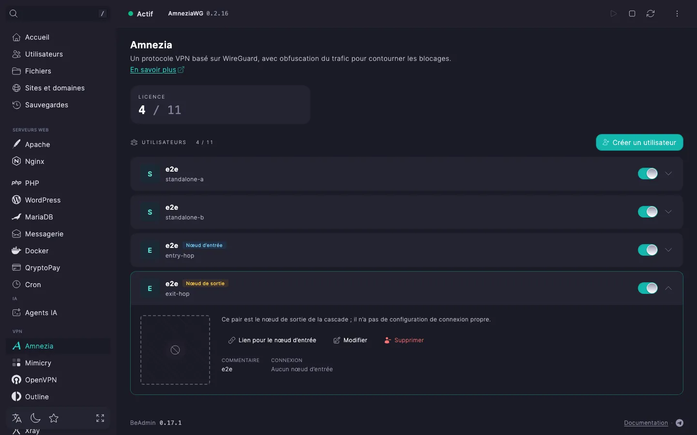Viewport: 697px width, 435px height.
Task: Click the Utilisateurs people icon
Action: click(x=16, y=54)
